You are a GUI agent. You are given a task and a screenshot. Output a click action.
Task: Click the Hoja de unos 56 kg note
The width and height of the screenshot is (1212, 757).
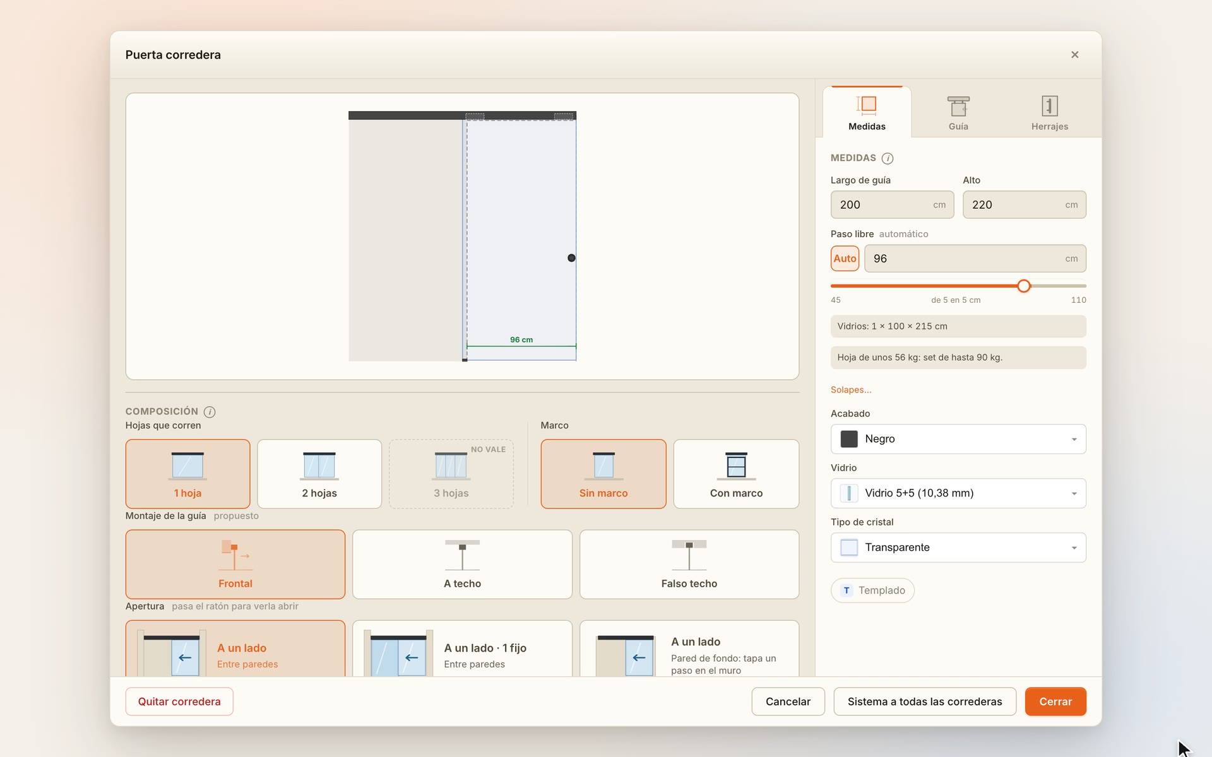[958, 358]
